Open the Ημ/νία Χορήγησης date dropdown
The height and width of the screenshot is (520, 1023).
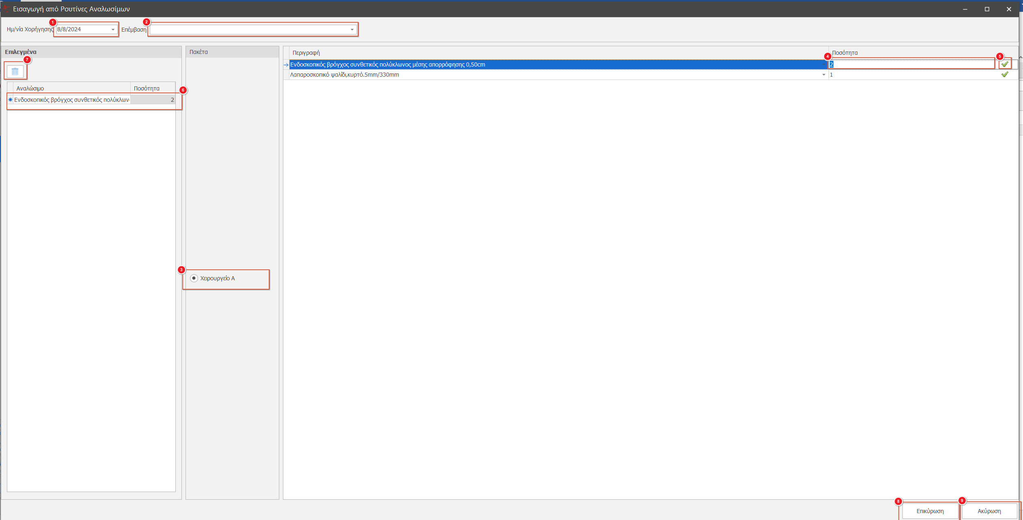point(113,30)
